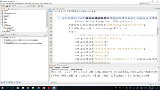The width and height of the screenshot is (160, 90).
Task: Click the Comment icon in the editor toolbar
Action: click(x=92, y=11)
